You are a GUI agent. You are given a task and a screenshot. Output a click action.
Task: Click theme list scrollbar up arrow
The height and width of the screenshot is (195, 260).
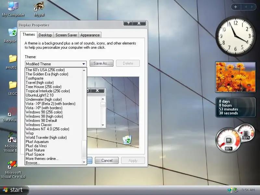click(x=84, y=70)
